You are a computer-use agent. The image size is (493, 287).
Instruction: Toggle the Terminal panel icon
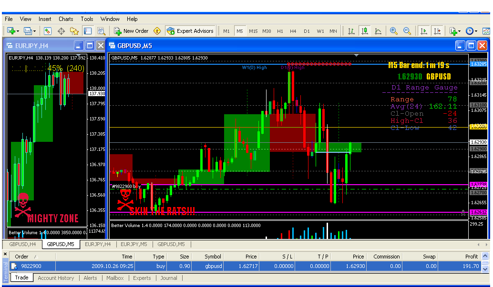tap(88, 31)
